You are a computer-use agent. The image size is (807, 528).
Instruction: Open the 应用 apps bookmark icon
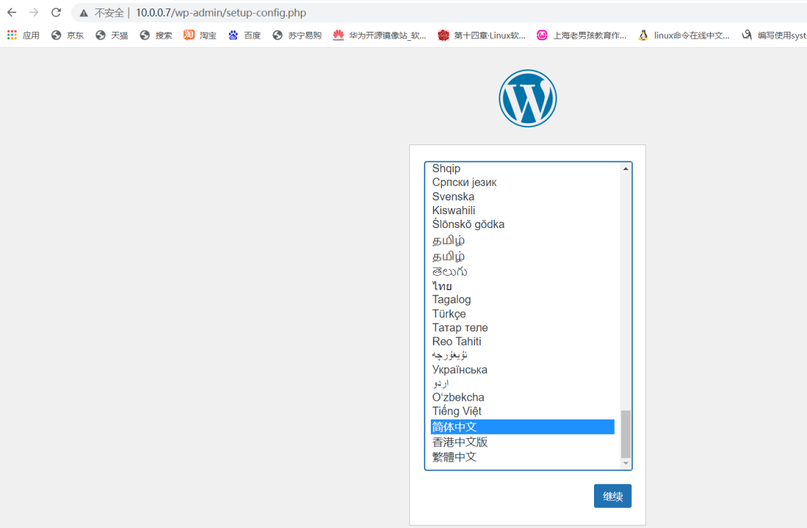coord(12,35)
